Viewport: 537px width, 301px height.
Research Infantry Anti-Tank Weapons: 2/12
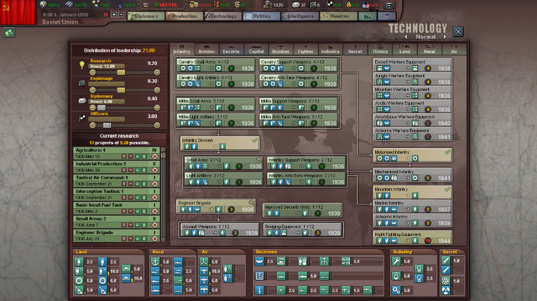coord(306,179)
